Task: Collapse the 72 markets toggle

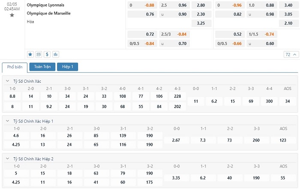Action: tap(290, 54)
